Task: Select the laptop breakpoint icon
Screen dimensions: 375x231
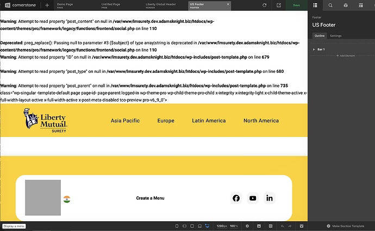Action: click(199, 226)
